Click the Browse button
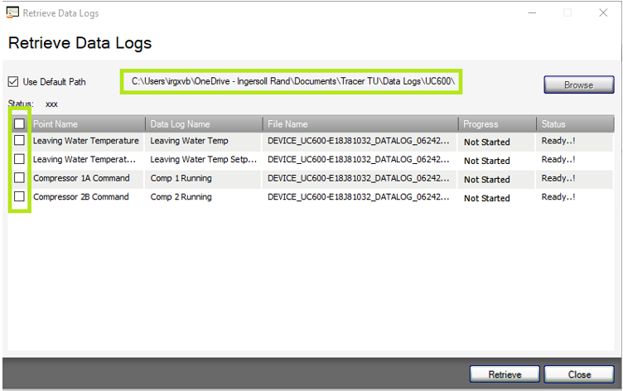 [579, 84]
